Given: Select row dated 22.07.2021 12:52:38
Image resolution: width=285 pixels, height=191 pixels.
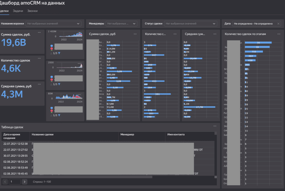Looking at the screenshot, I should 108,144.
